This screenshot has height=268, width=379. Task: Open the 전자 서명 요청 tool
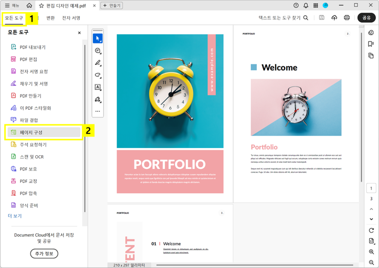point(43,71)
